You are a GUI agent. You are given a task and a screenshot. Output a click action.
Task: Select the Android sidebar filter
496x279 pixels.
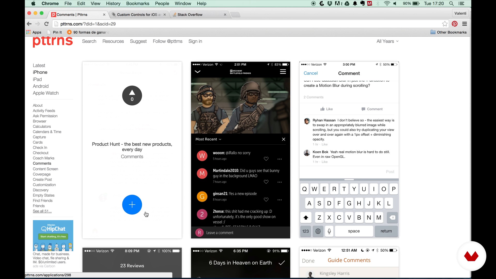(x=41, y=86)
